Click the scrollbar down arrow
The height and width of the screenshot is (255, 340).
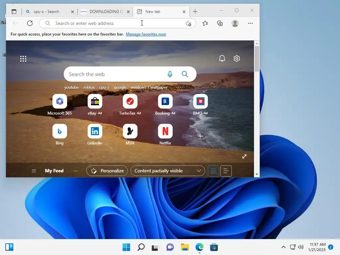pos(257,174)
